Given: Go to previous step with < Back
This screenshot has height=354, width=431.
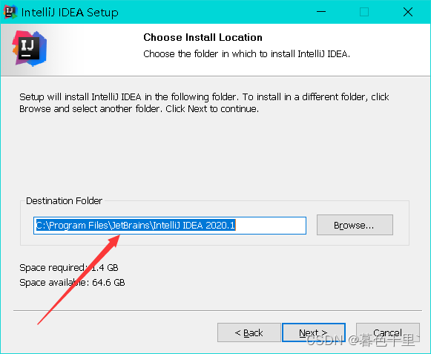Looking at the screenshot, I should coord(249,332).
